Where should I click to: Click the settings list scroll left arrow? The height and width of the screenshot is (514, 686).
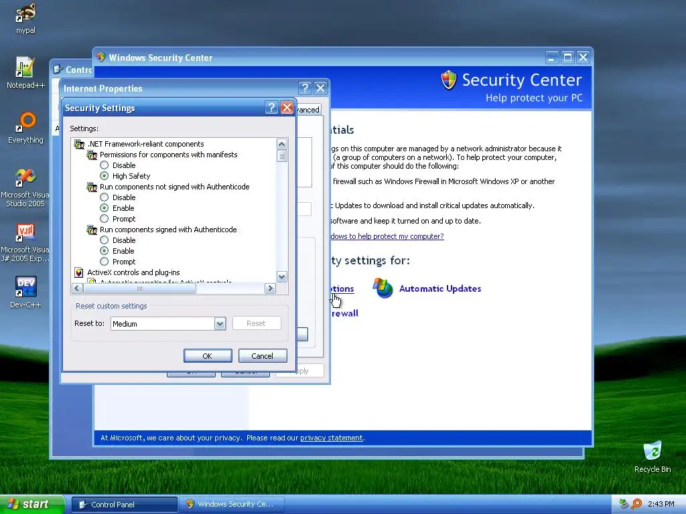[x=77, y=288]
